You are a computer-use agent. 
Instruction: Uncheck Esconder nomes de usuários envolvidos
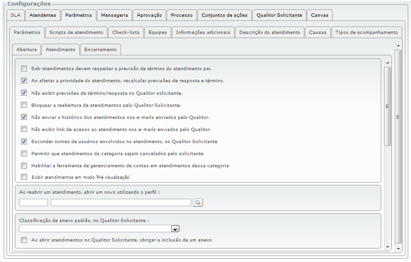pos(24,142)
